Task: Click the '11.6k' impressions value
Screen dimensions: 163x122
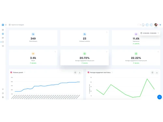Action: 136,38
